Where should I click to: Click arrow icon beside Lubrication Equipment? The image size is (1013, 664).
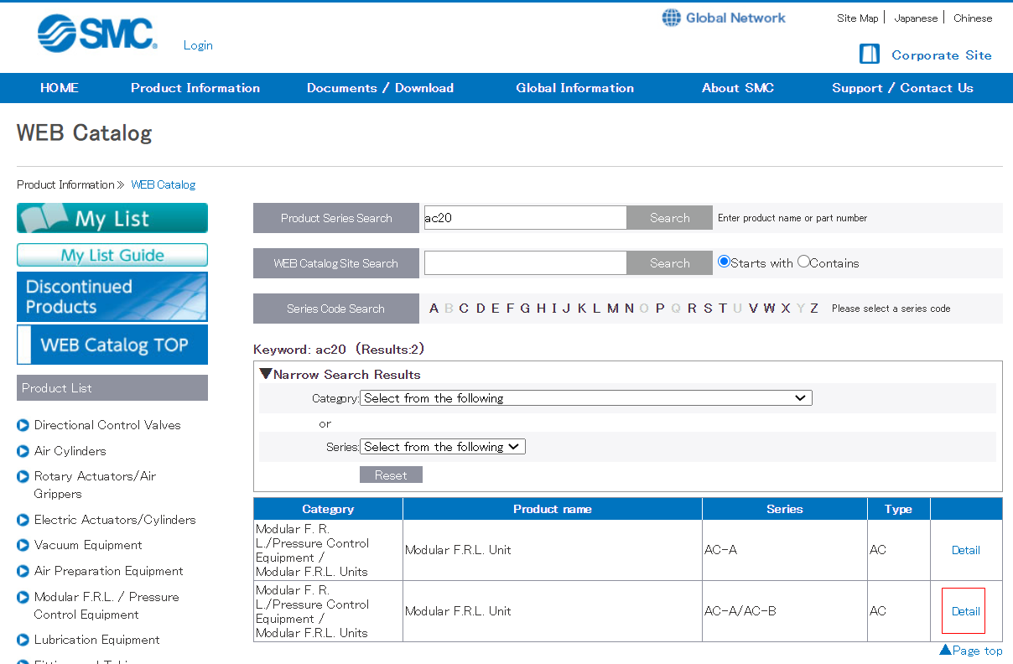pos(23,641)
